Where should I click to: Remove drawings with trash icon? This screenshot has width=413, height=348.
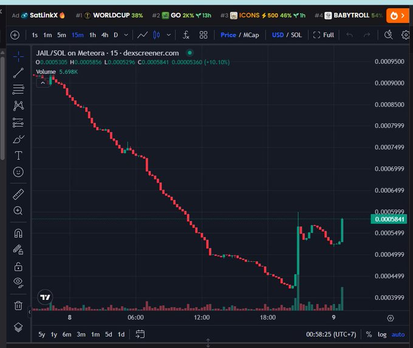tap(18, 305)
